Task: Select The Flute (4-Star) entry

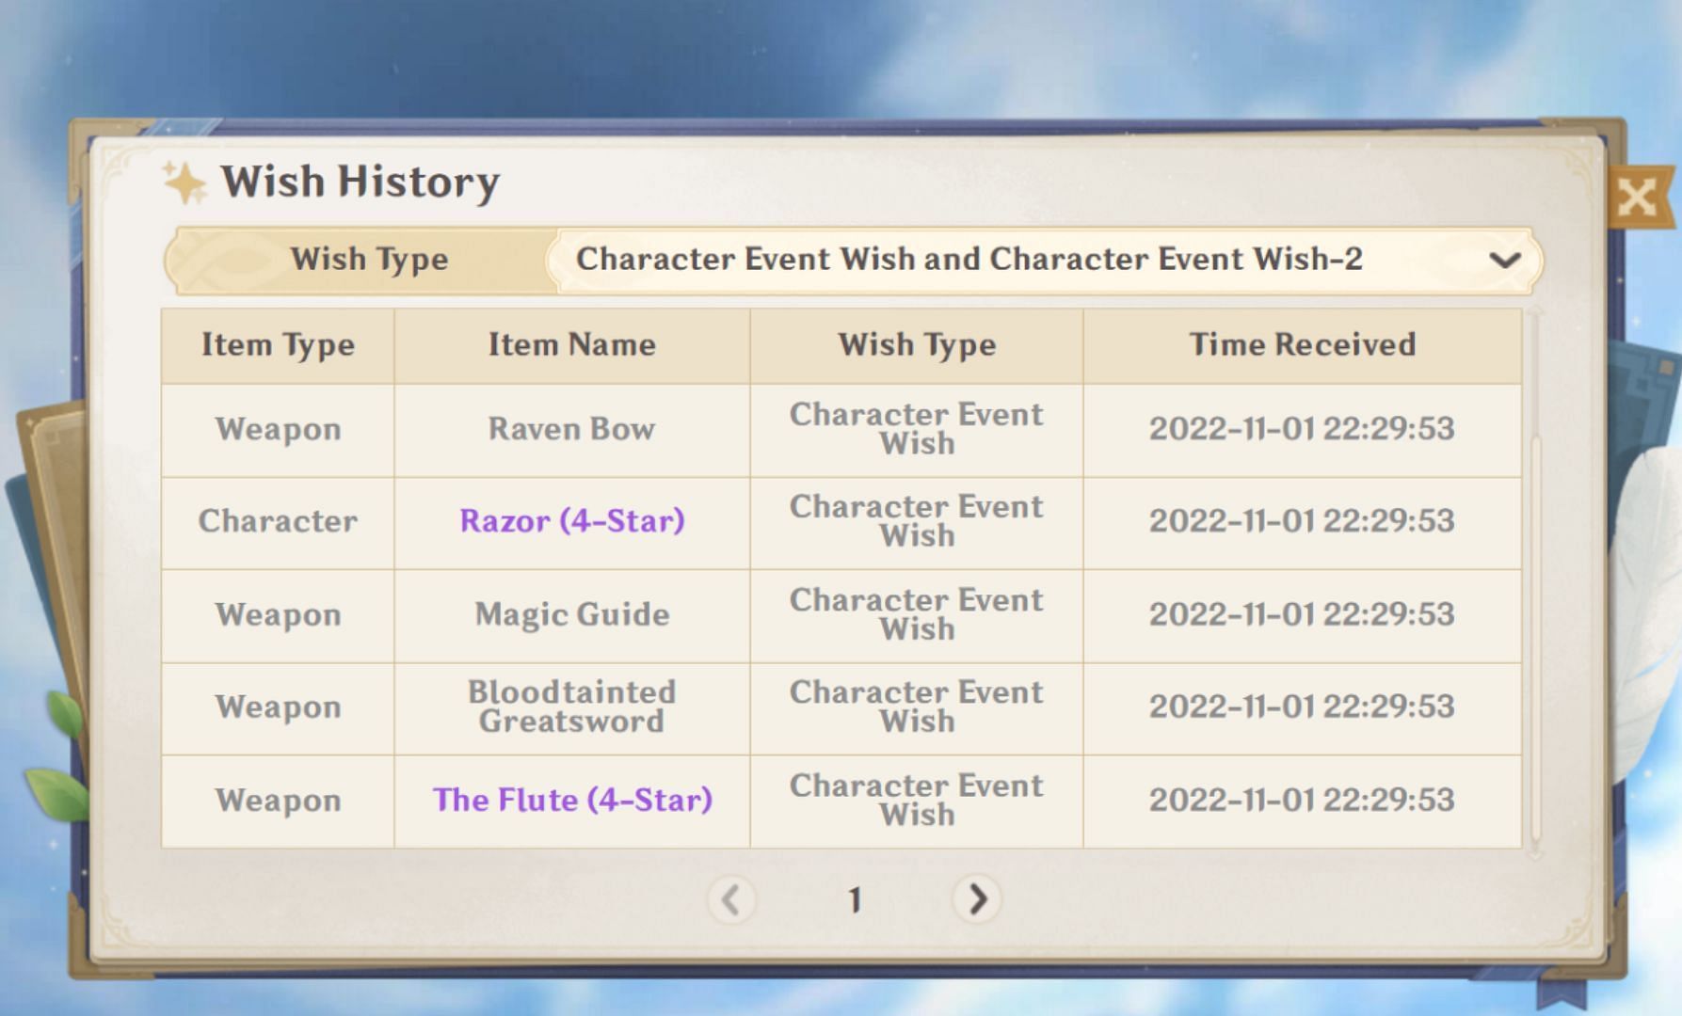Action: pos(571,801)
